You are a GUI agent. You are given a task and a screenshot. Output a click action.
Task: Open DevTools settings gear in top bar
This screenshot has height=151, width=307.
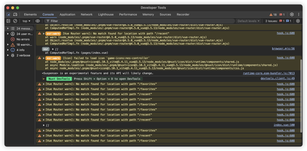(292, 14)
